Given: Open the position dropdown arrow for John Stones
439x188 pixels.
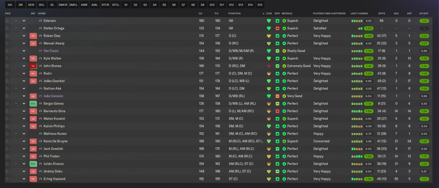Looking at the screenshot, I should tap(24, 66).
